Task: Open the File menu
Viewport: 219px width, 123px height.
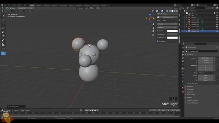Action: click(5, 5)
